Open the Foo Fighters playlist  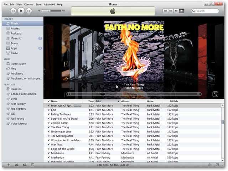[x=23, y=109]
